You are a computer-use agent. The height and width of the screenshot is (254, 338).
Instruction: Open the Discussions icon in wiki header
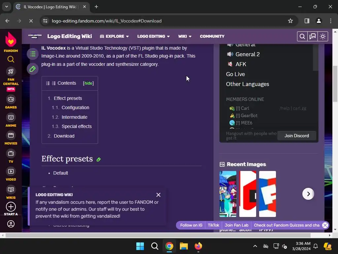pyautogui.click(x=313, y=36)
